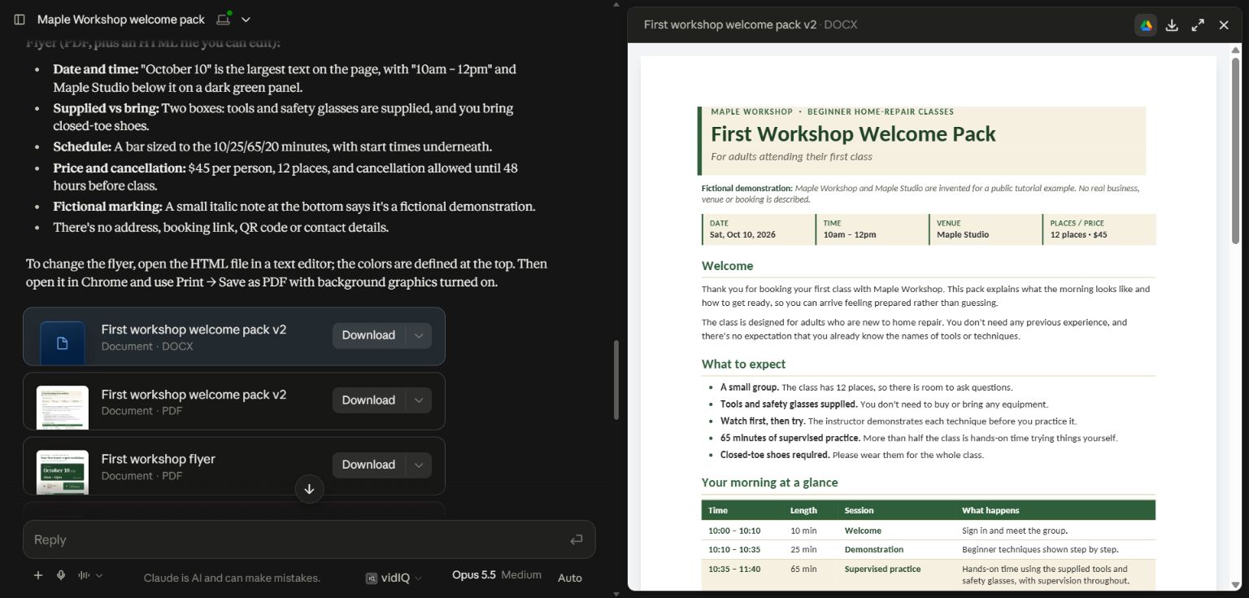The width and height of the screenshot is (1249, 598).
Task: Click the First Workshop Welcome Pack heading
Action: click(x=853, y=134)
